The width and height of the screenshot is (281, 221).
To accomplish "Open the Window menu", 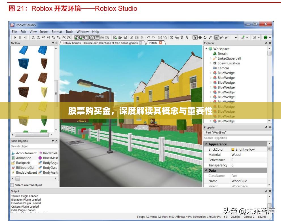I will coord(83,31).
